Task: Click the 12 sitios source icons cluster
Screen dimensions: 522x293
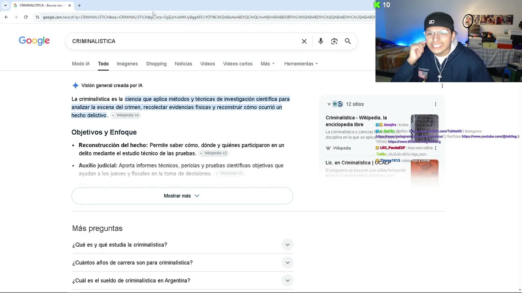Action: click(335, 104)
